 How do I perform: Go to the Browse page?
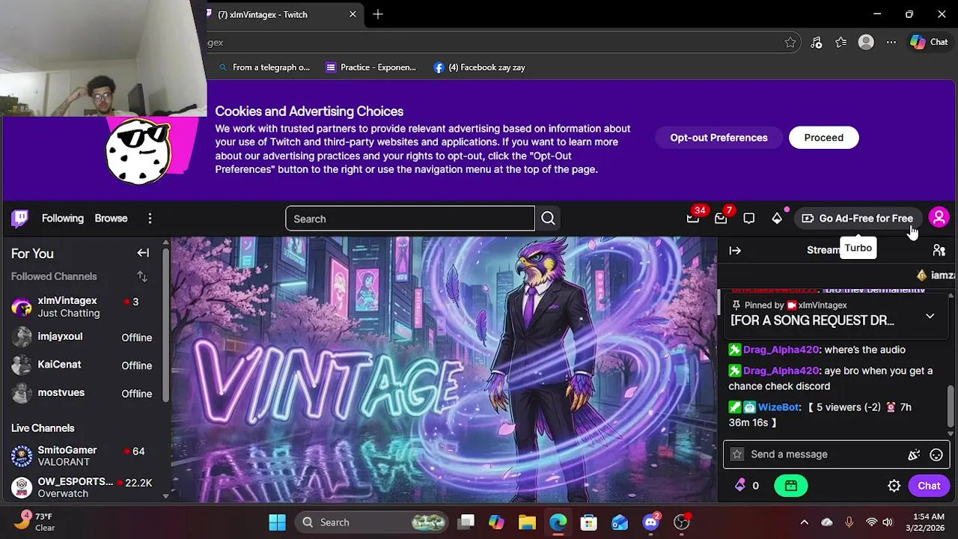click(x=111, y=219)
